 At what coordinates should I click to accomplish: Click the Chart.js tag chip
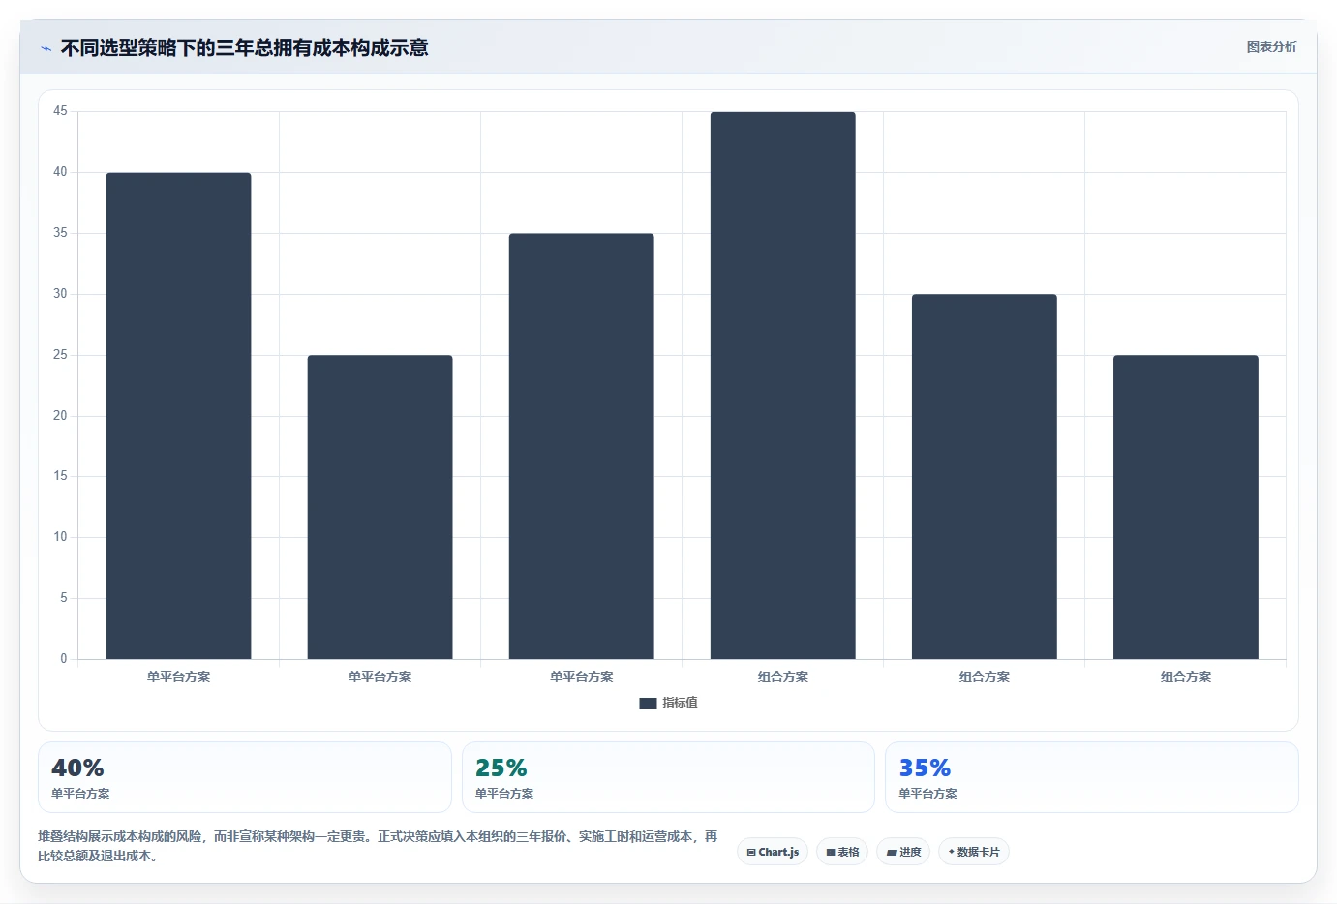click(x=773, y=852)
